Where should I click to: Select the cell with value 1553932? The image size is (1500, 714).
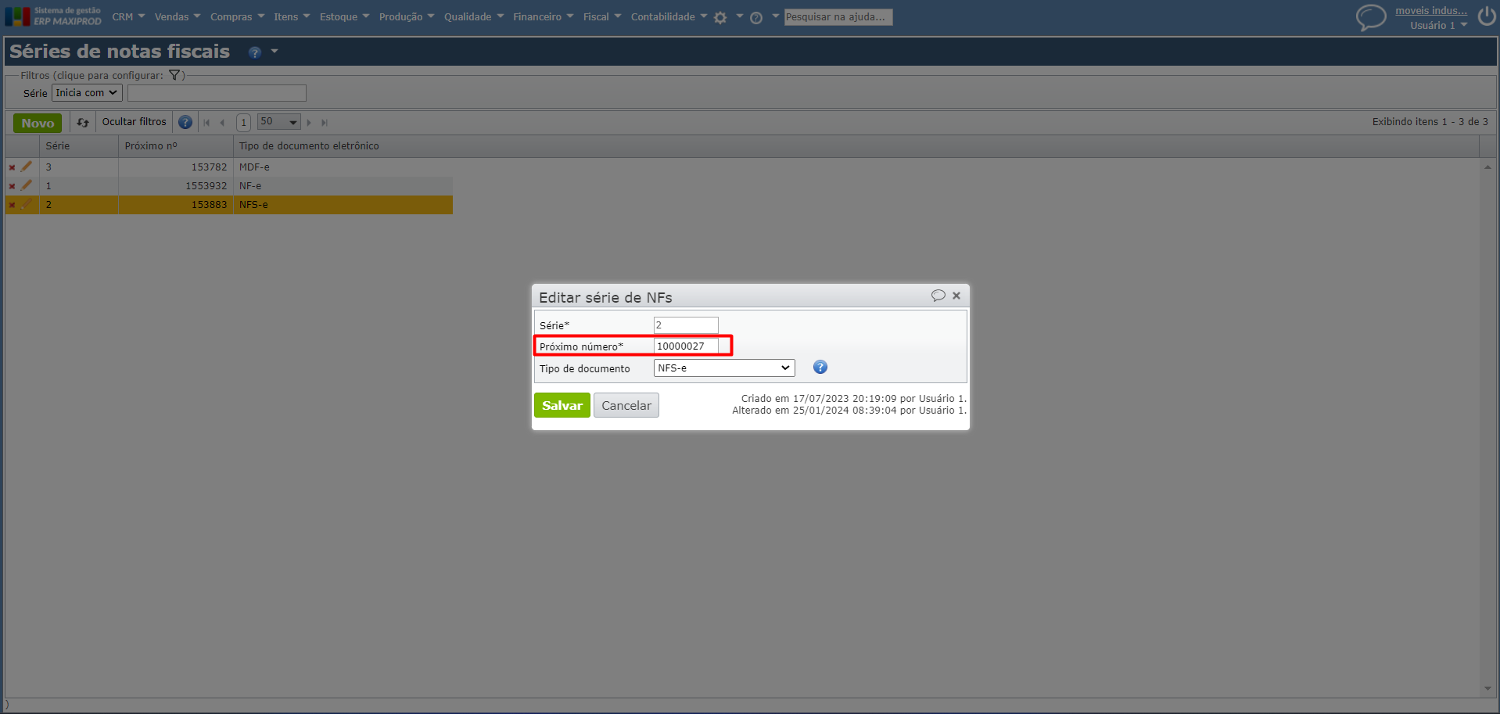pyautogui.click(x=176, y=186)
